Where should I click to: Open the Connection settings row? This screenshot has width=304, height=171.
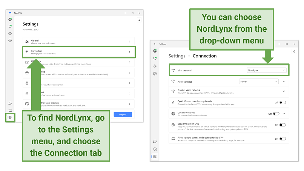78,52
